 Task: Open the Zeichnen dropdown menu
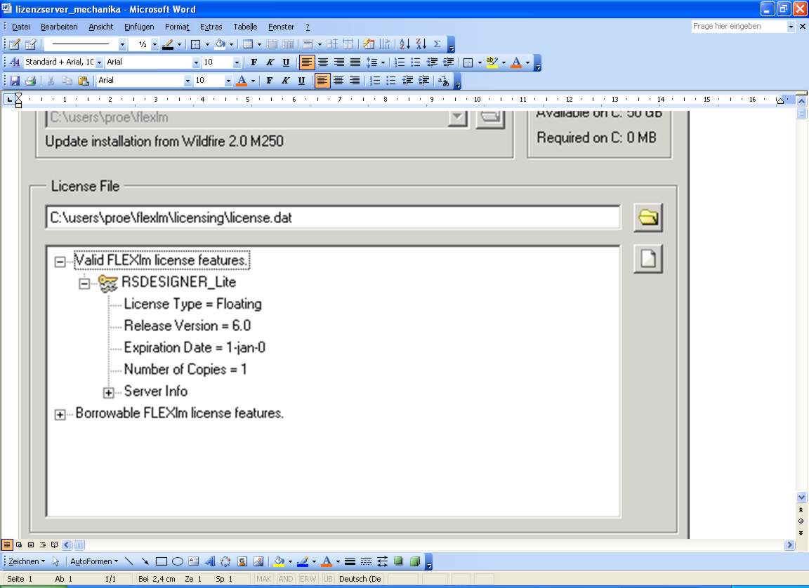point(26,561)
